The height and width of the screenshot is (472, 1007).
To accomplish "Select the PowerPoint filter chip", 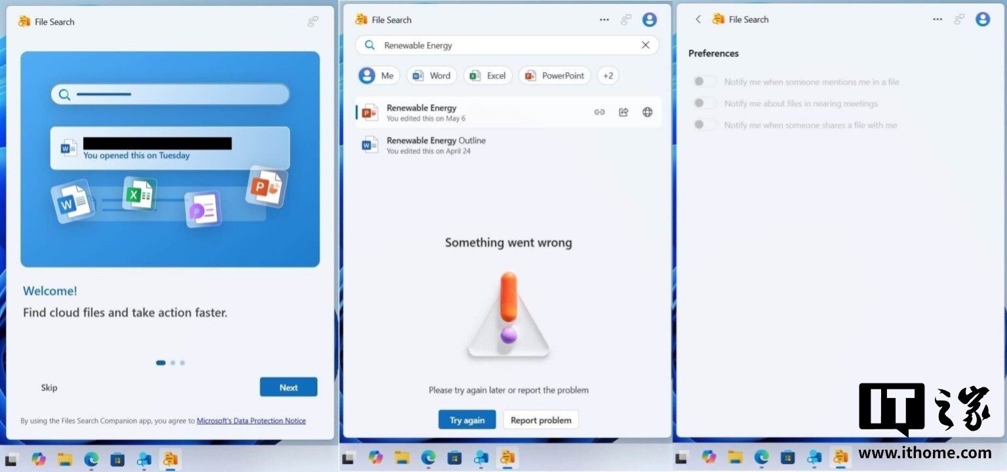I will point(555,75).
